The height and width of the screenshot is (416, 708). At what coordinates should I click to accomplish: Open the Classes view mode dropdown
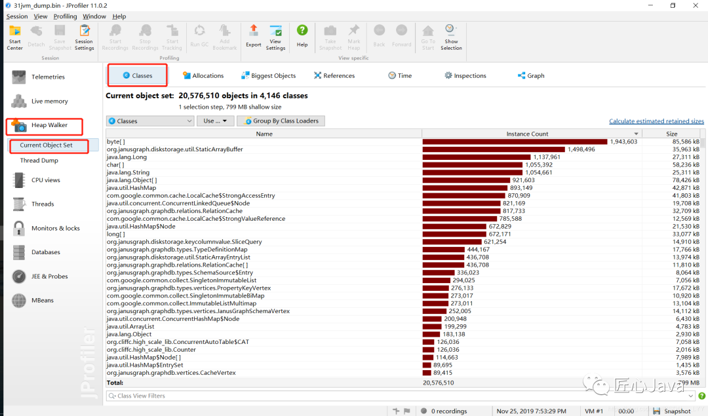pyautogui.click(x=150, y=121)
